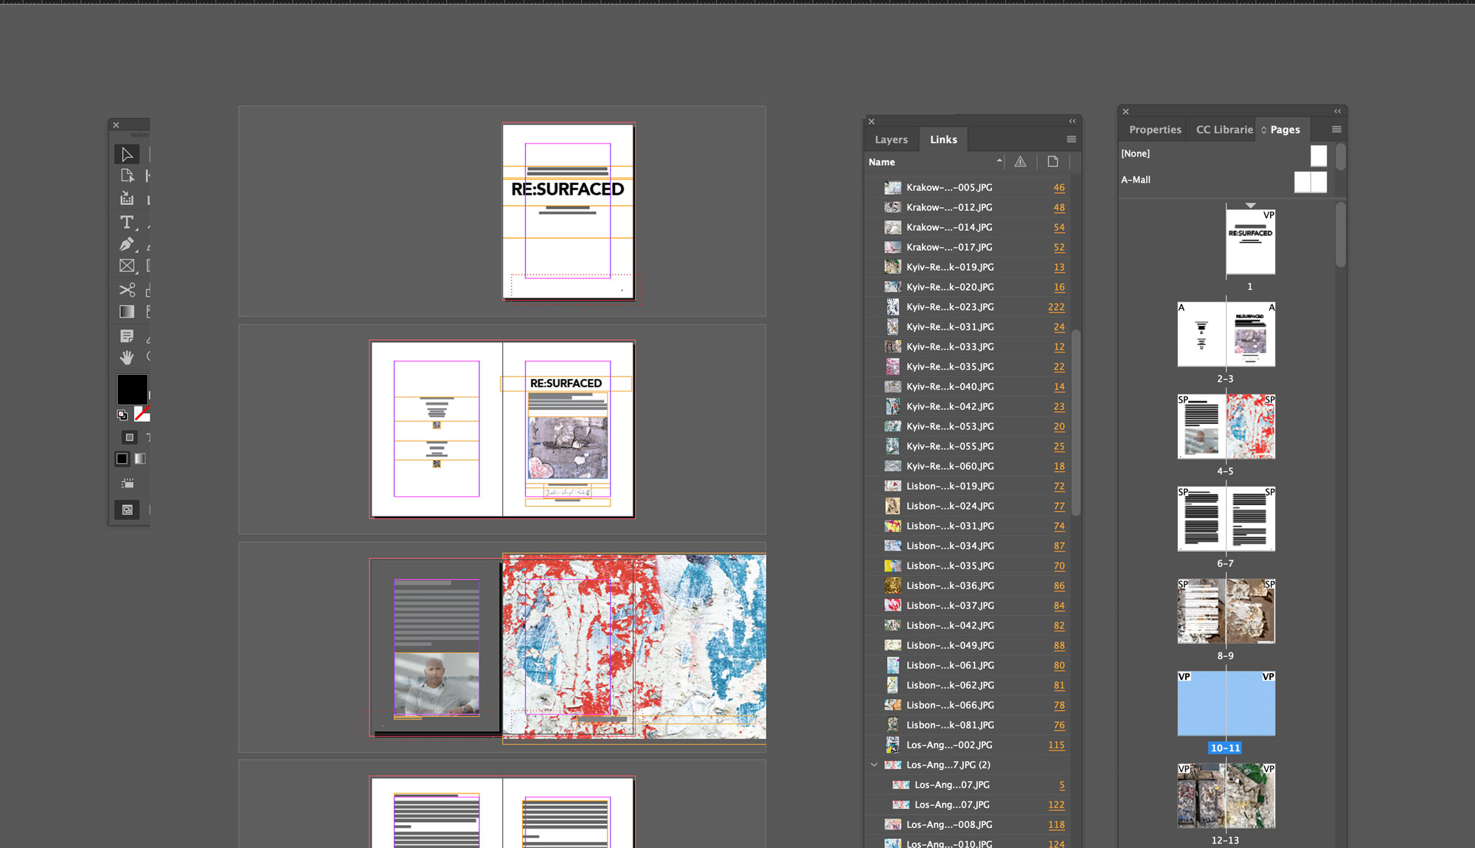1475x848 pixels.
Task: Collapse the Links panel with double chevrons
Action: point(1072,121)
